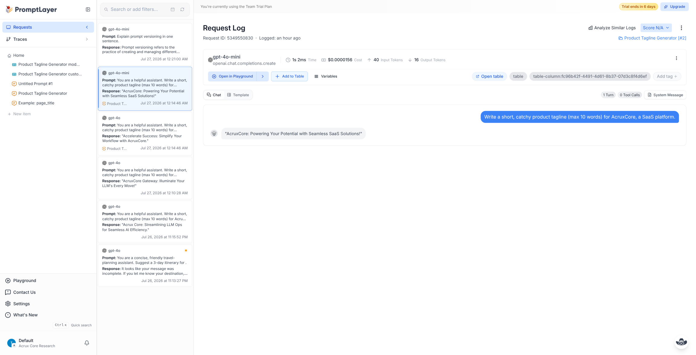The image size is (696, 355).
Task: Collapse the sidebar panel icon
Action: pyautogui.click(x=88, y=10)
